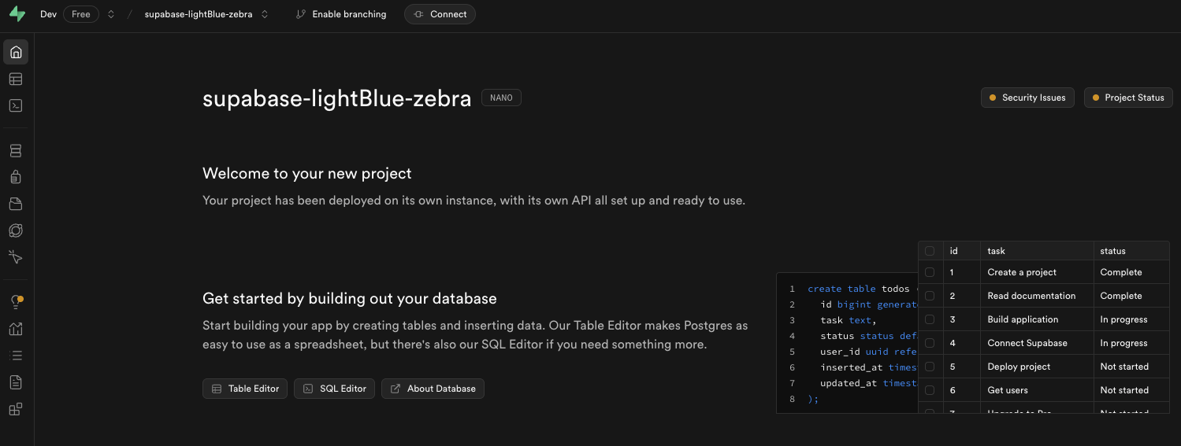
Task: Check the row for Create a project
Action: pos(930,272)
